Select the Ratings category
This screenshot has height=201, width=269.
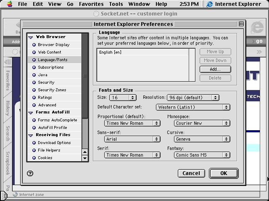54,98
